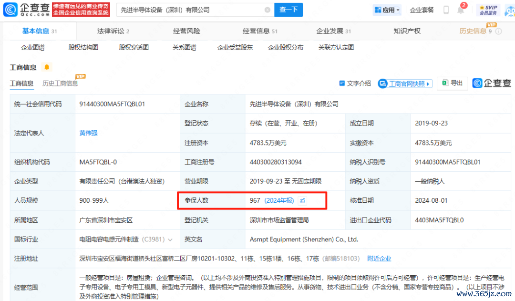Open the notification bell with badge 2

tap(461, 10)
